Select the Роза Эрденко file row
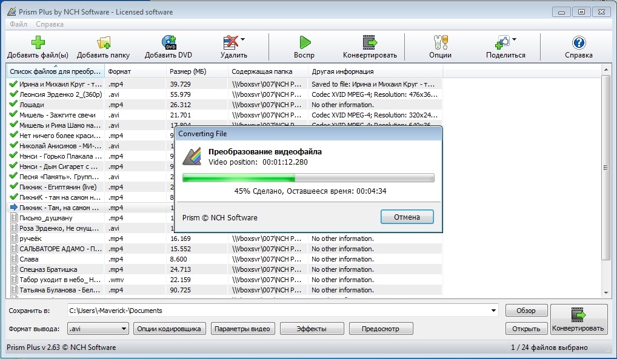Image resolution: width=617 pixels, height=359 pixels. (x=90, y=228)
